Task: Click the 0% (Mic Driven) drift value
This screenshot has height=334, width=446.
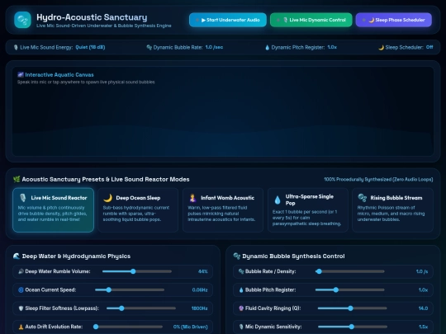Action: point(190,327)
